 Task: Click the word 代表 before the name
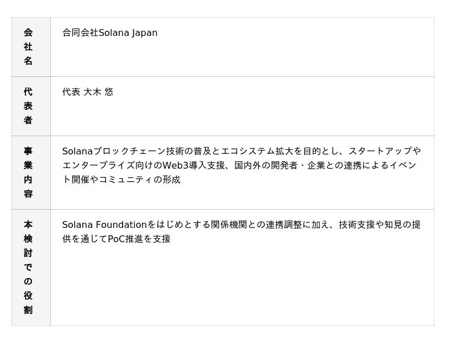click(x=71, y=92)
